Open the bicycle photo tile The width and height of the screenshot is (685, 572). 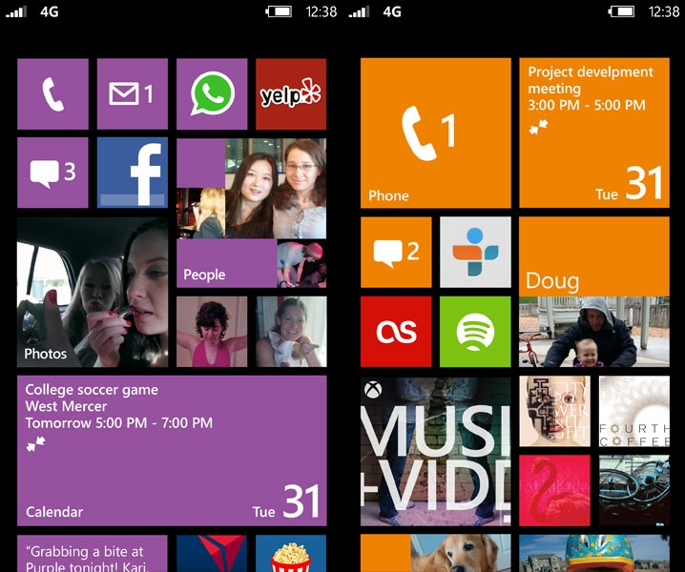click(x=633, y=490)
